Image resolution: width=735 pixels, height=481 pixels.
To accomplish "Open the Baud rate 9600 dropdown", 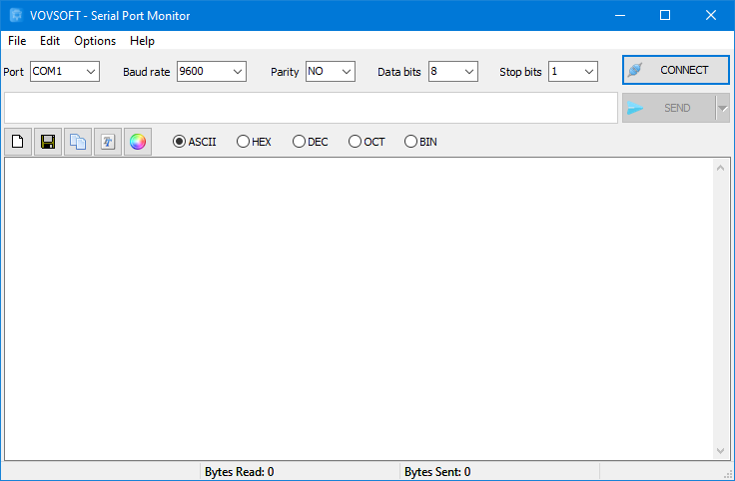I will pos(212,72).
